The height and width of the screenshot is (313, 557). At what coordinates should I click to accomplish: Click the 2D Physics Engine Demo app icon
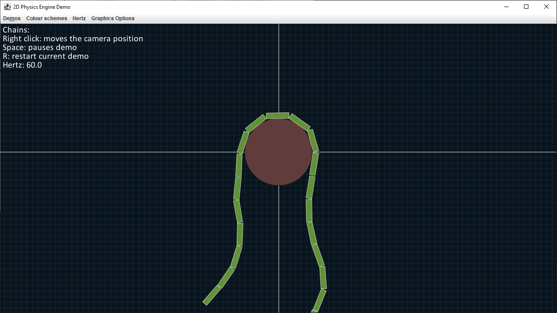[x=7, y=7]
